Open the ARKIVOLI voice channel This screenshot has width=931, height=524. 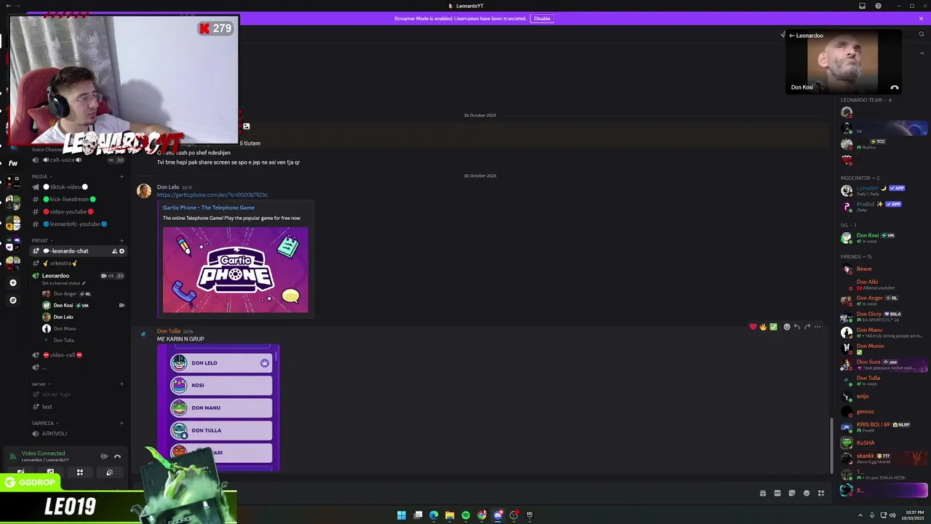pos(79,434)
